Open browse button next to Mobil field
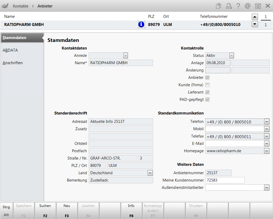 point(266,129)
